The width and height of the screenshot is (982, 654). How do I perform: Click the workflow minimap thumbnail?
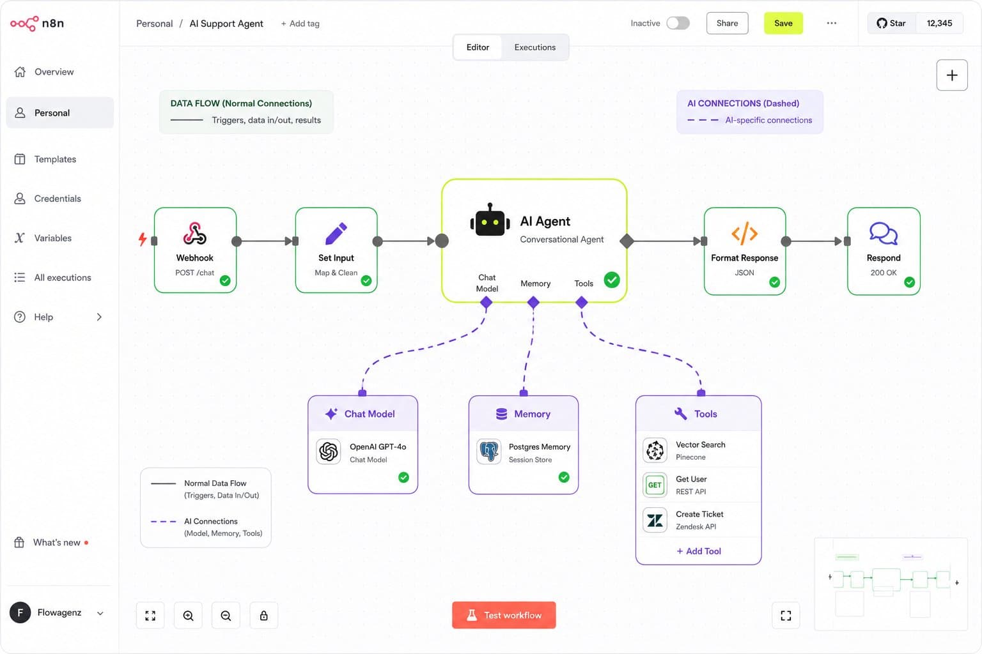tap(891, 584)
